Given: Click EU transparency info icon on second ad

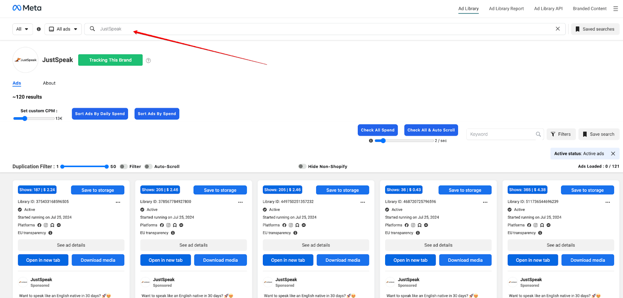Looking at the screenshot, I should [x=173, y=233].
